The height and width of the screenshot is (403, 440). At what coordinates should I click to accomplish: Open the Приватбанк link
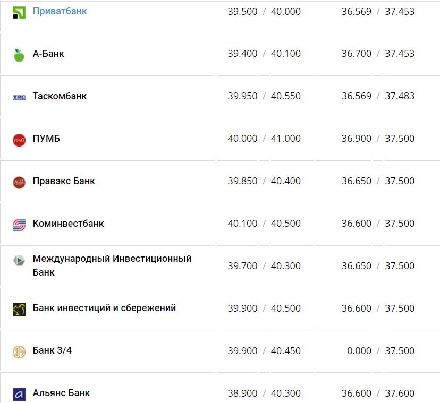click(60, 11)
